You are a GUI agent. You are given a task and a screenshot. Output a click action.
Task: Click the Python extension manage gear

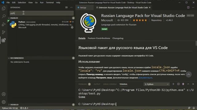tap(72, 27)
